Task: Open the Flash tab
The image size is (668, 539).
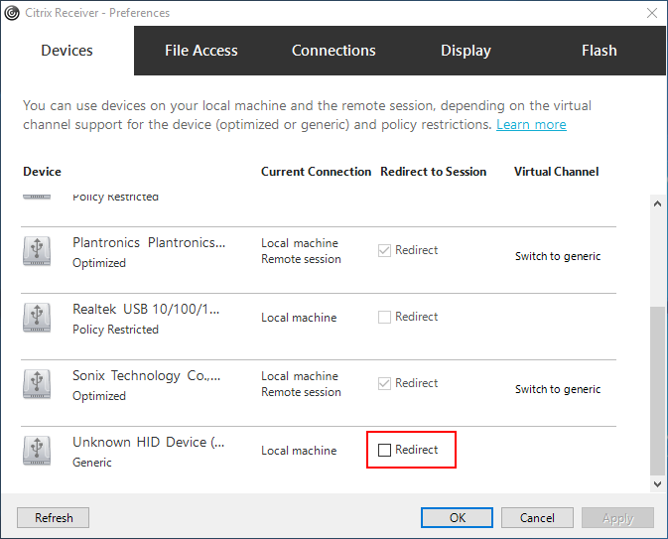Action: point(599,51)
